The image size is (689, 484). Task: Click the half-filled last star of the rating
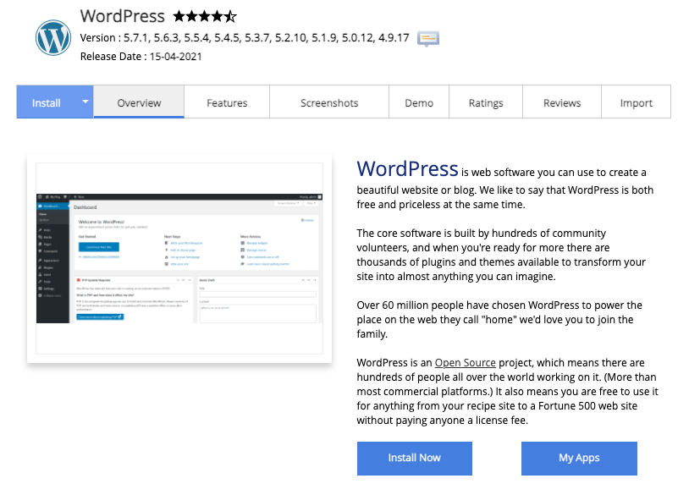pyautogui.click(x=231, y=16)
